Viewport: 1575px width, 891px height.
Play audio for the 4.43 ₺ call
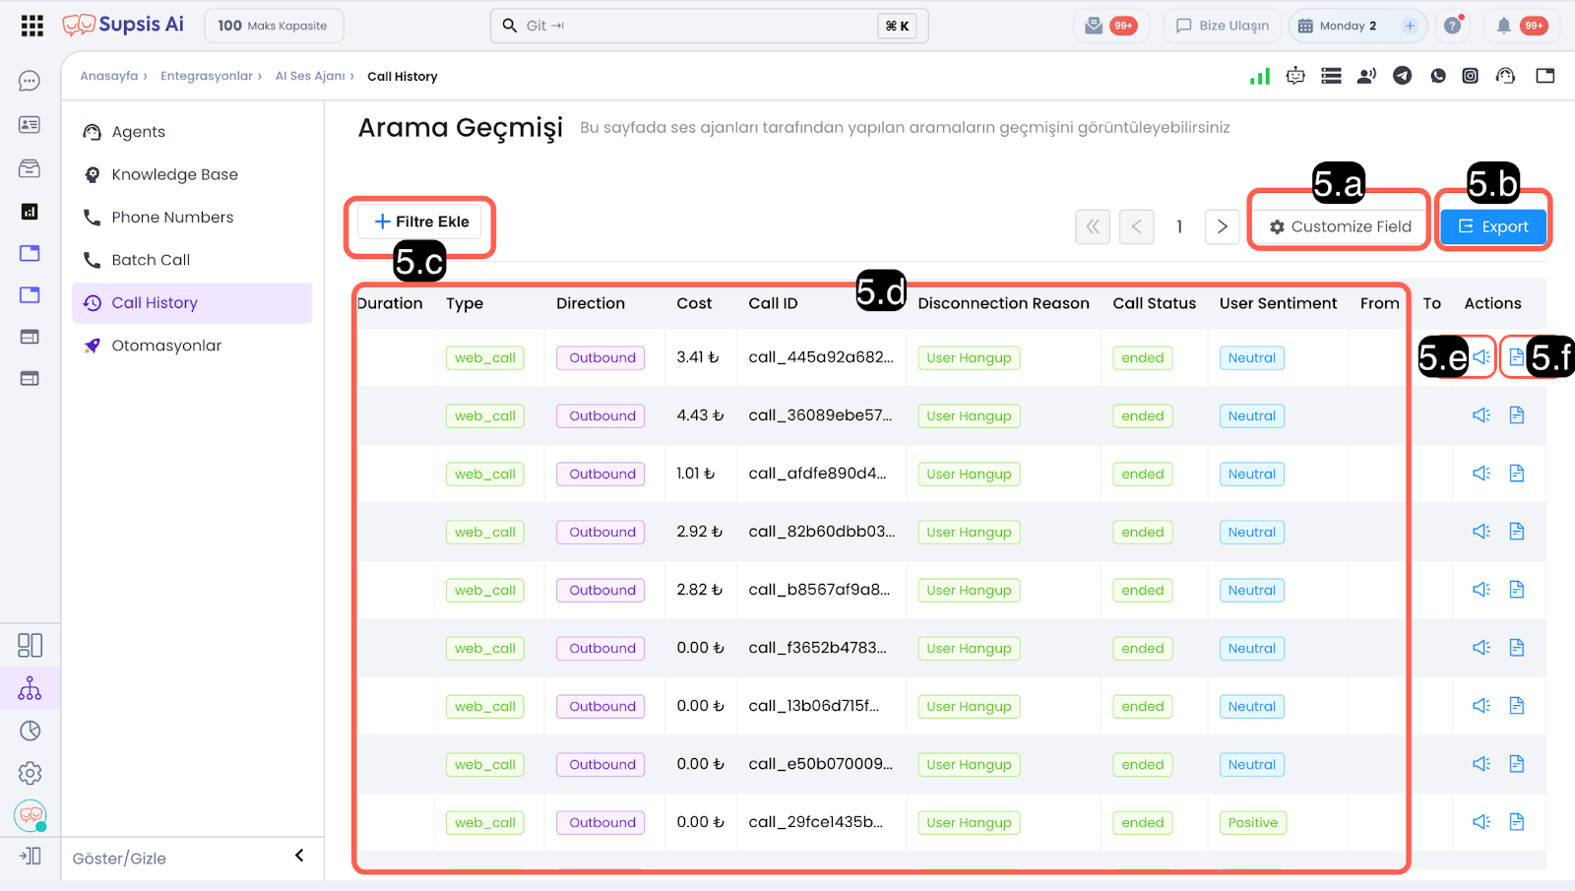click(x=1480, y=415)
